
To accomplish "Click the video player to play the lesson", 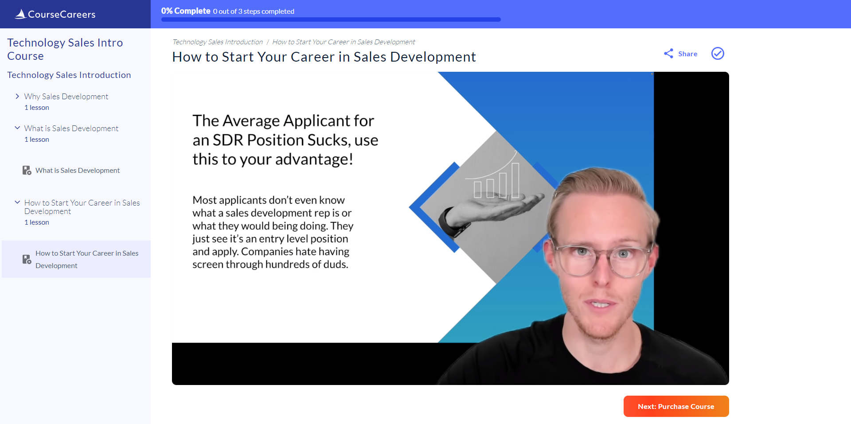I will coord(450,228).
